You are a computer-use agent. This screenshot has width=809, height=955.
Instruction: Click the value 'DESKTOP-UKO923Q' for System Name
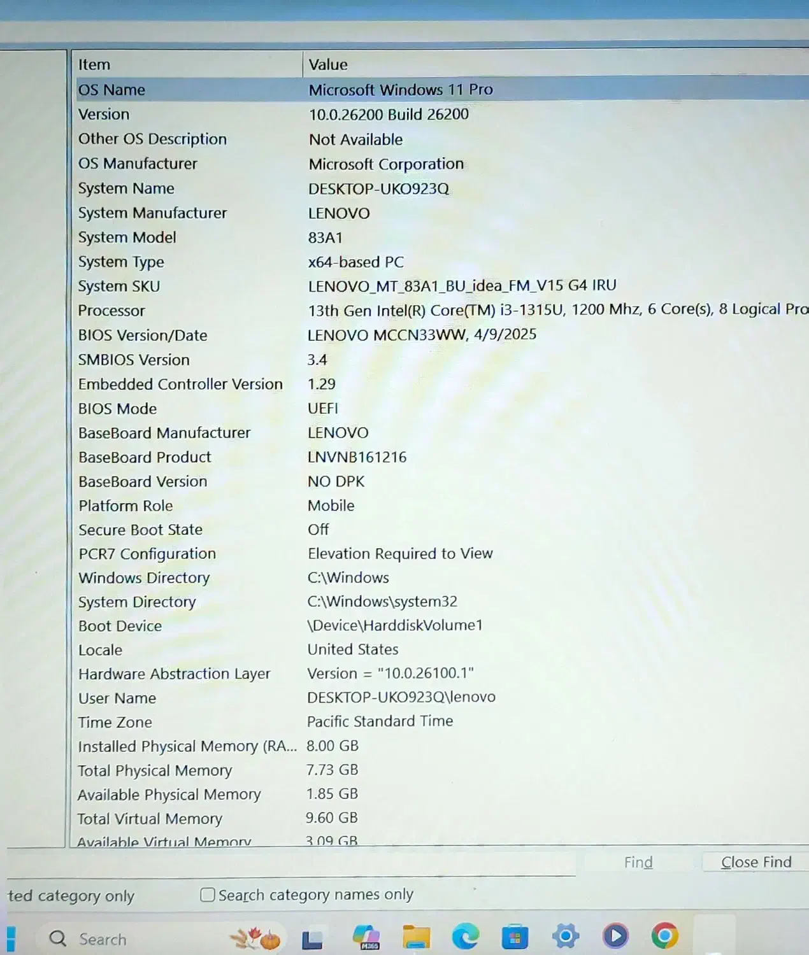(379, 189)
